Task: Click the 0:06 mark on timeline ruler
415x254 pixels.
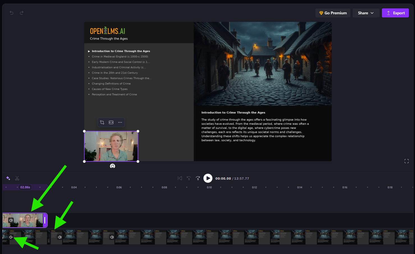Action: point(119,187)
